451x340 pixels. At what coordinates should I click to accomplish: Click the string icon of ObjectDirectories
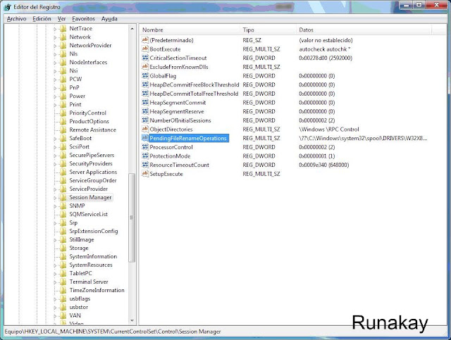pyautogui.click(x=145, y=129)
